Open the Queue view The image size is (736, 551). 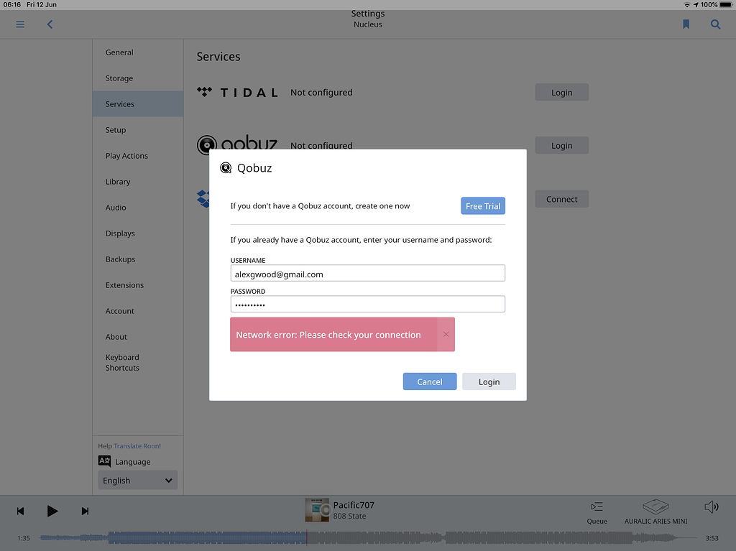pyautogui.click(x=597, y=511)
